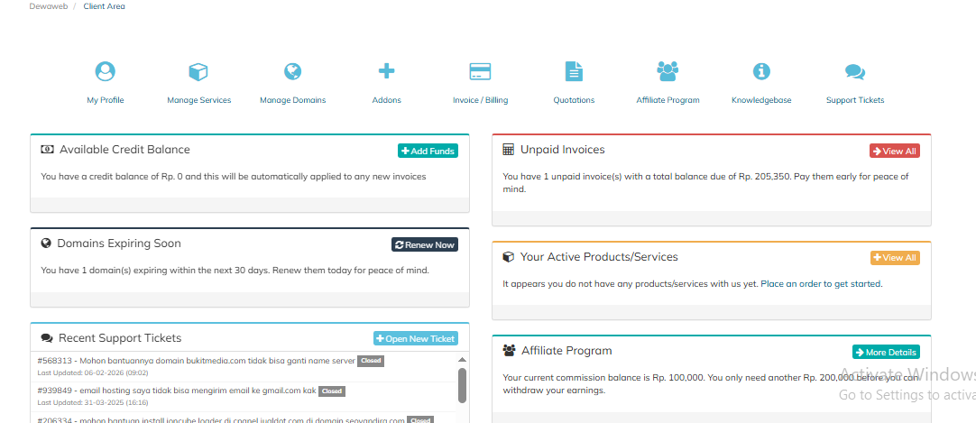Image resolution: width=976 pixels, height=423 pixels.
Task: Click Renew Now for expiring domains
Action: [425, 244]
